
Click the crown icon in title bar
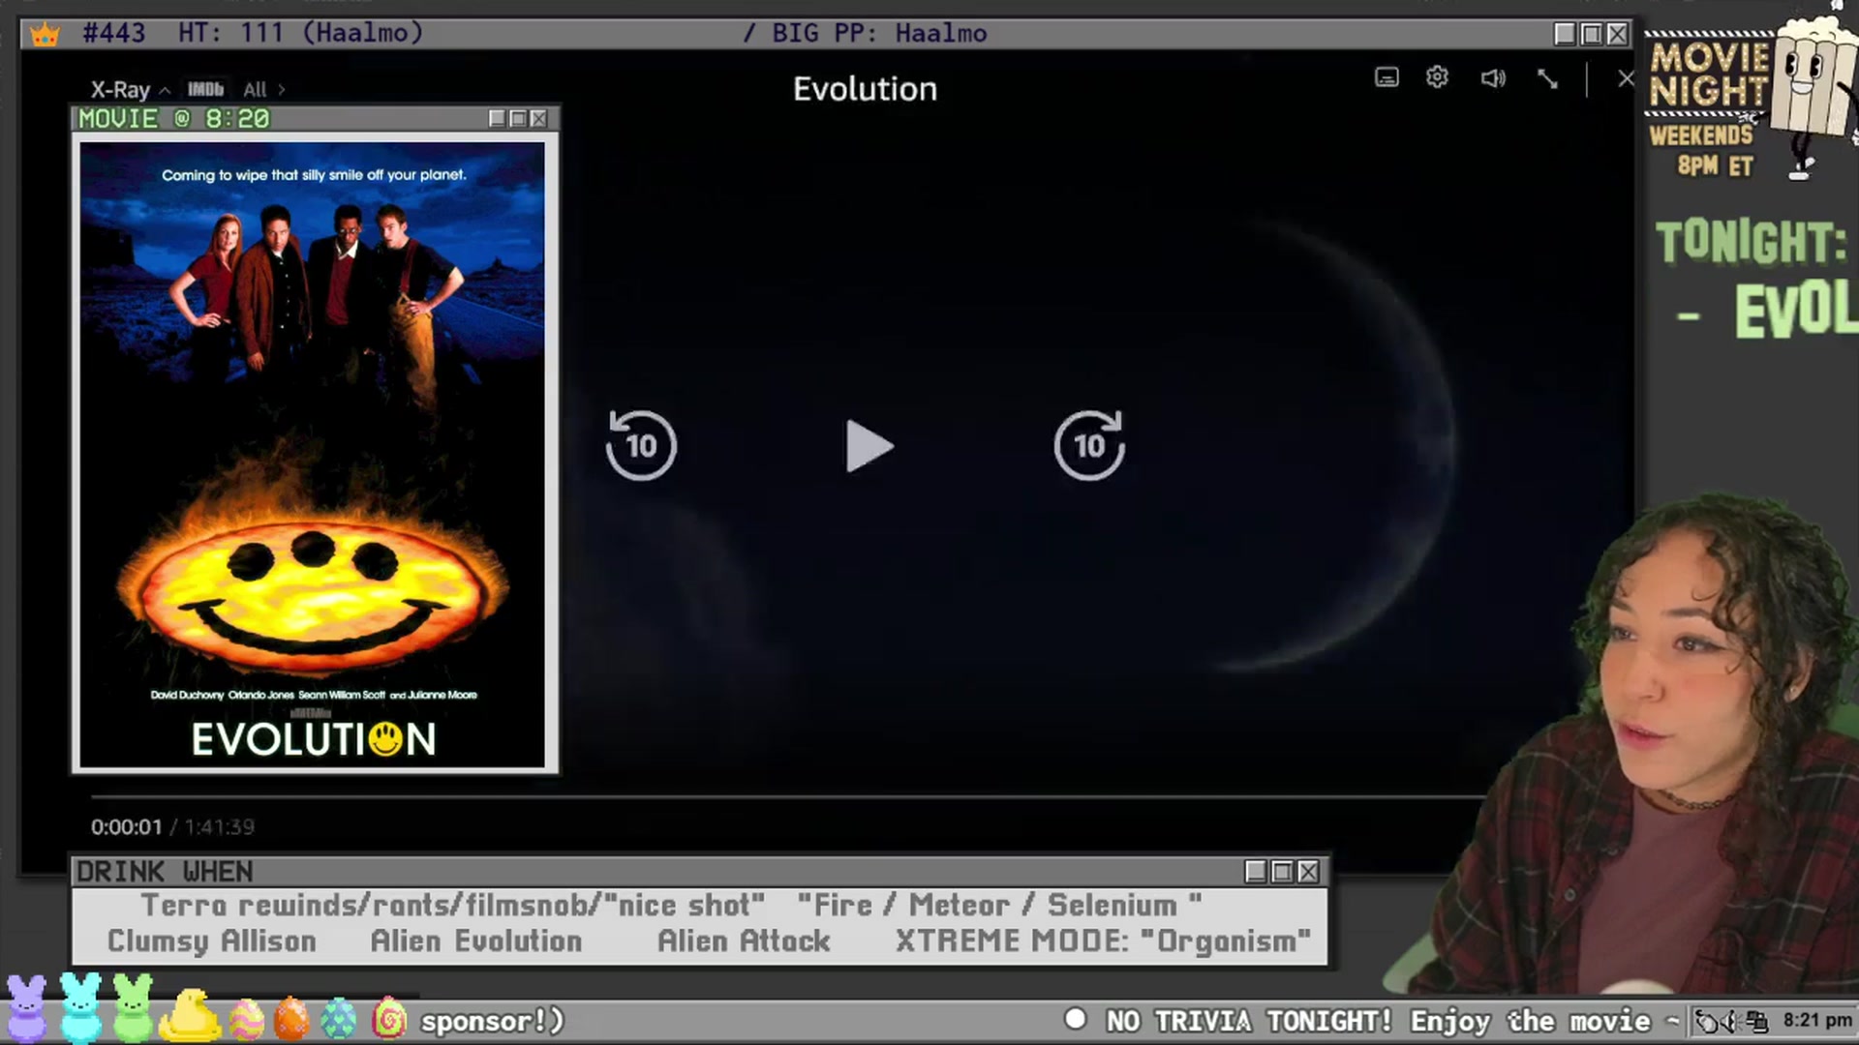tap(45, 35)
